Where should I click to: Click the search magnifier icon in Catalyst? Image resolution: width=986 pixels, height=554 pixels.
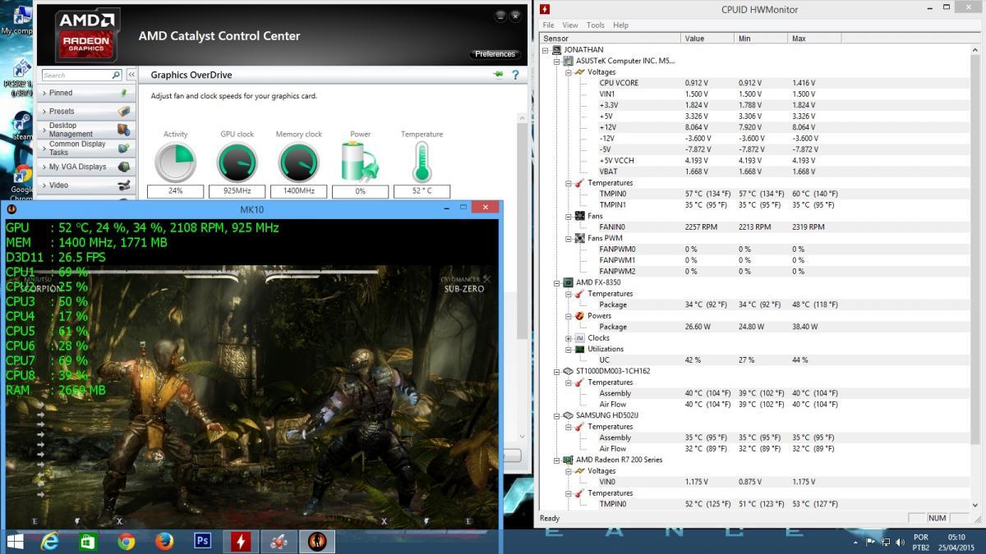116,75
